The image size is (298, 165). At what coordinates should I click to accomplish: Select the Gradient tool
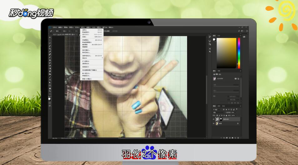coord(50,69)
